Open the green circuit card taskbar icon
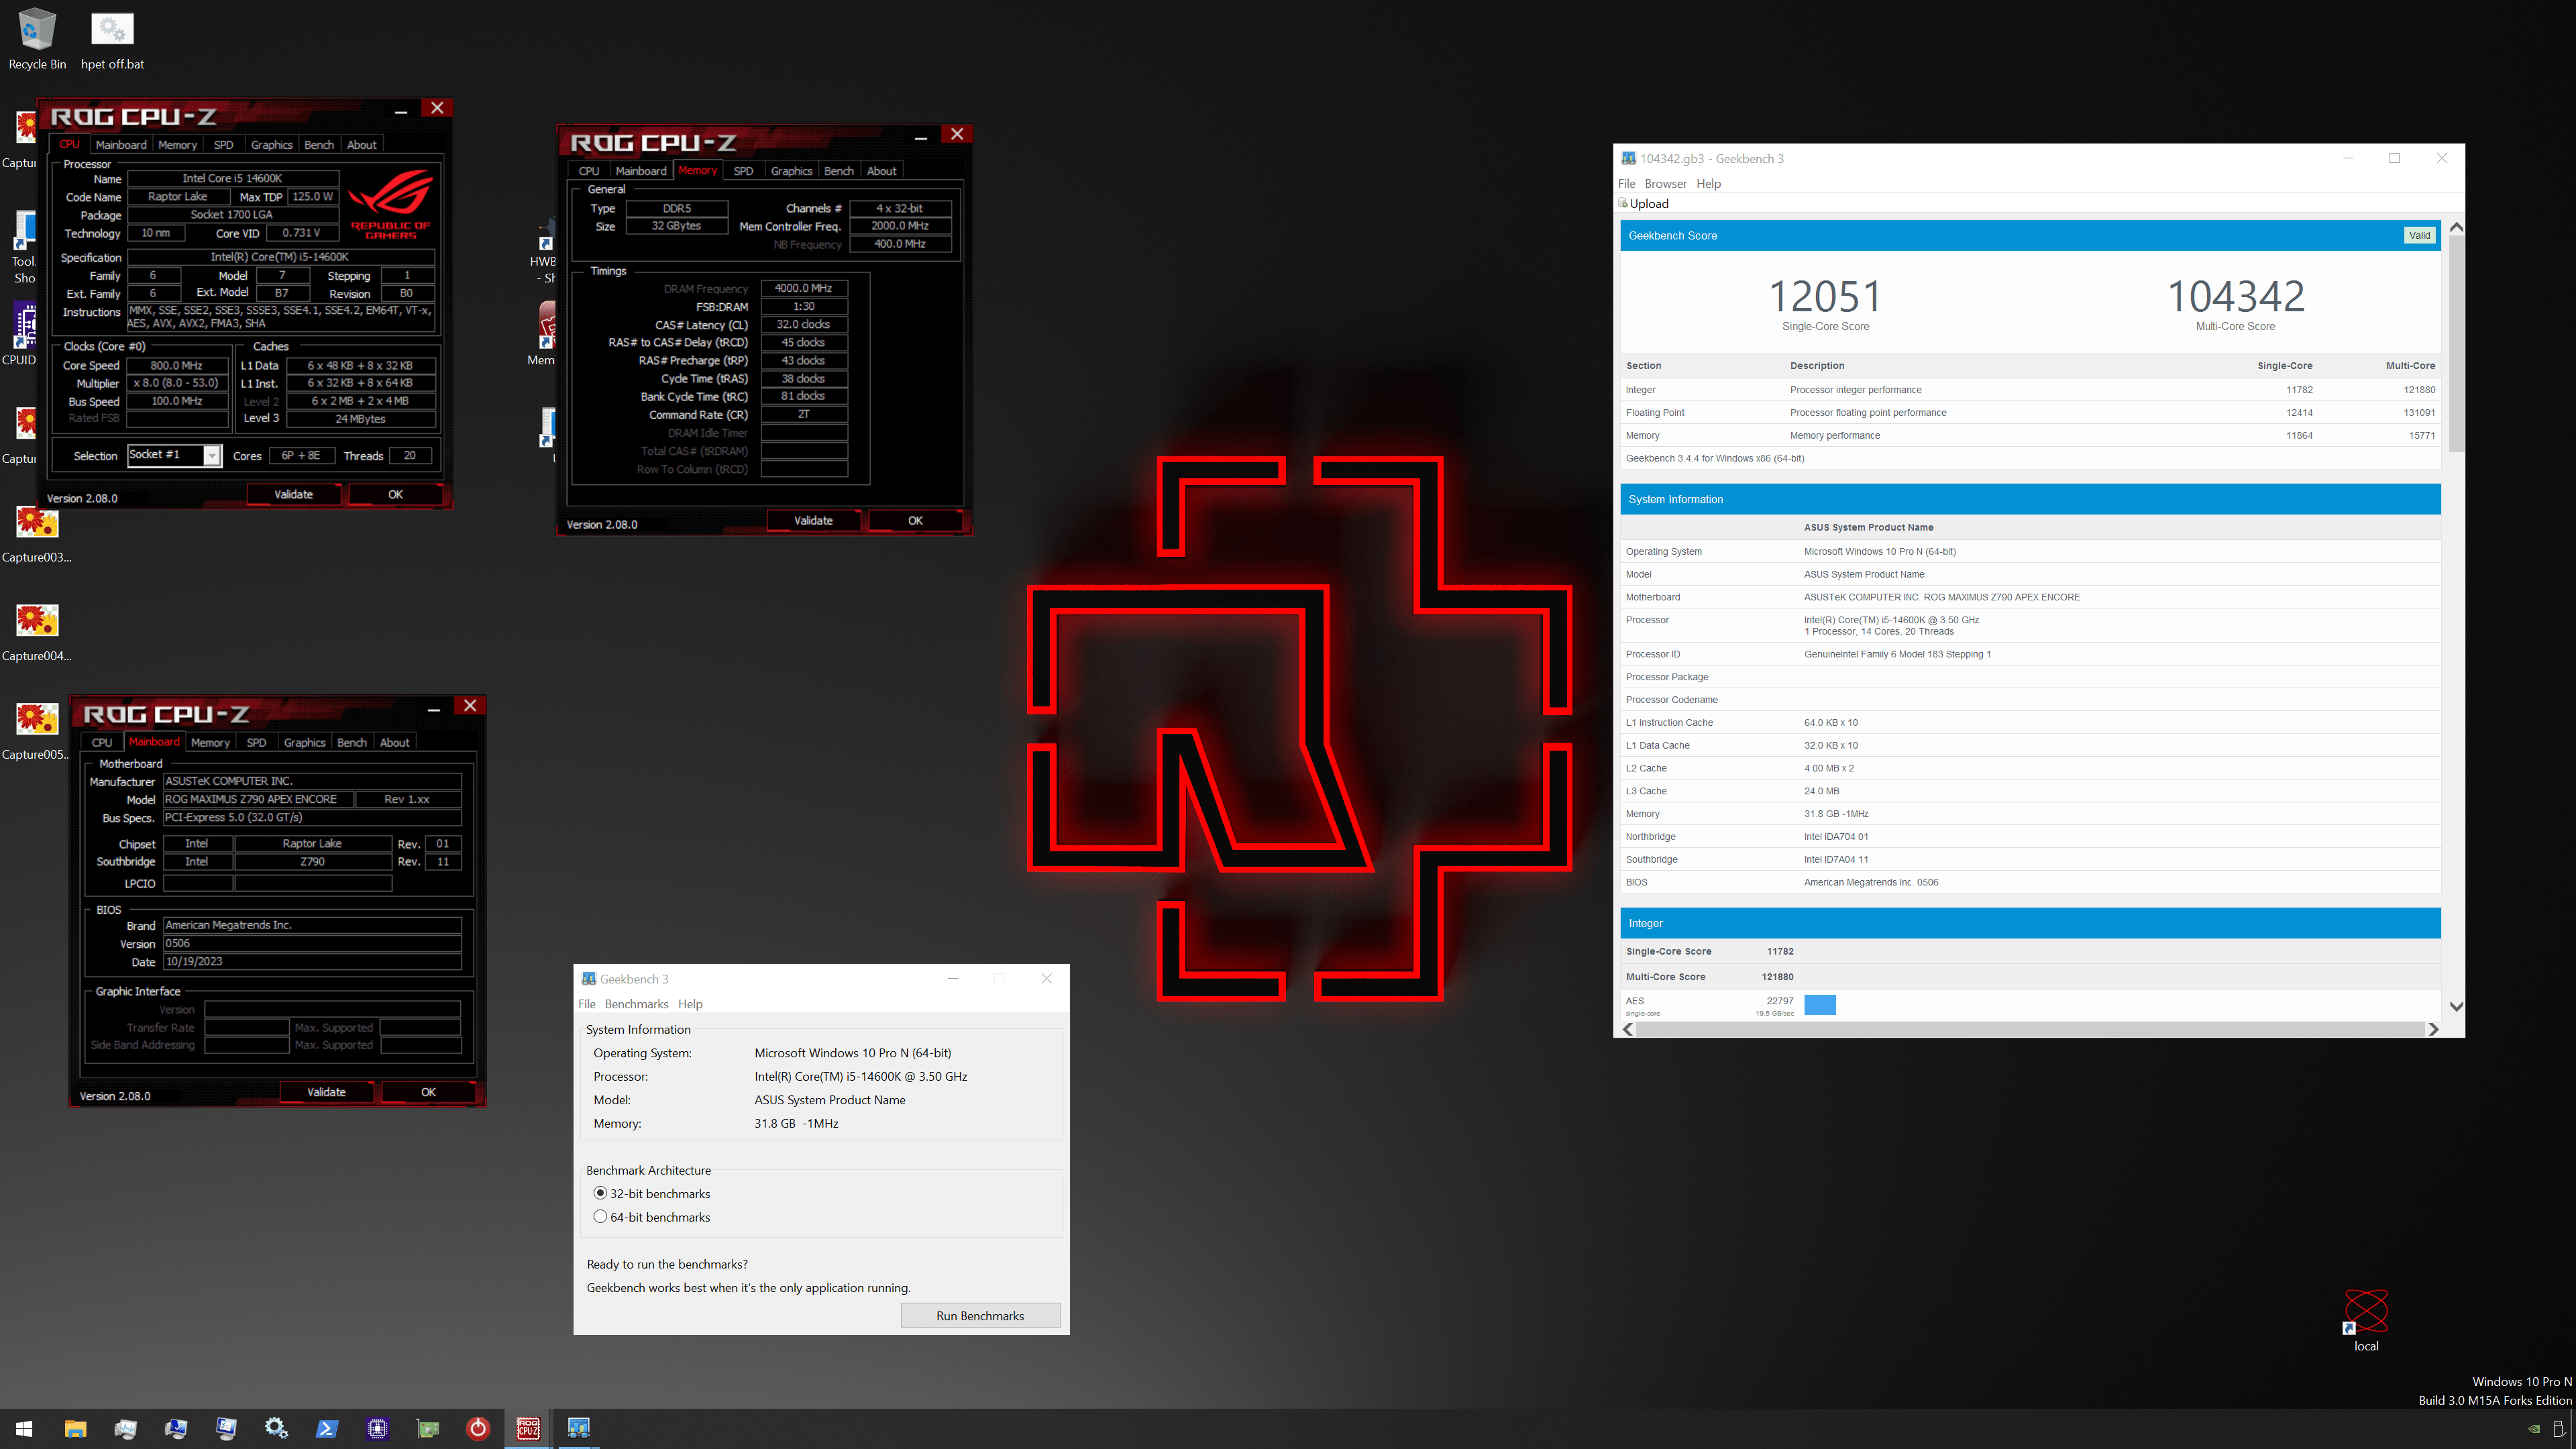This screenshot has height=1449, width=2576. [428, 1428]
